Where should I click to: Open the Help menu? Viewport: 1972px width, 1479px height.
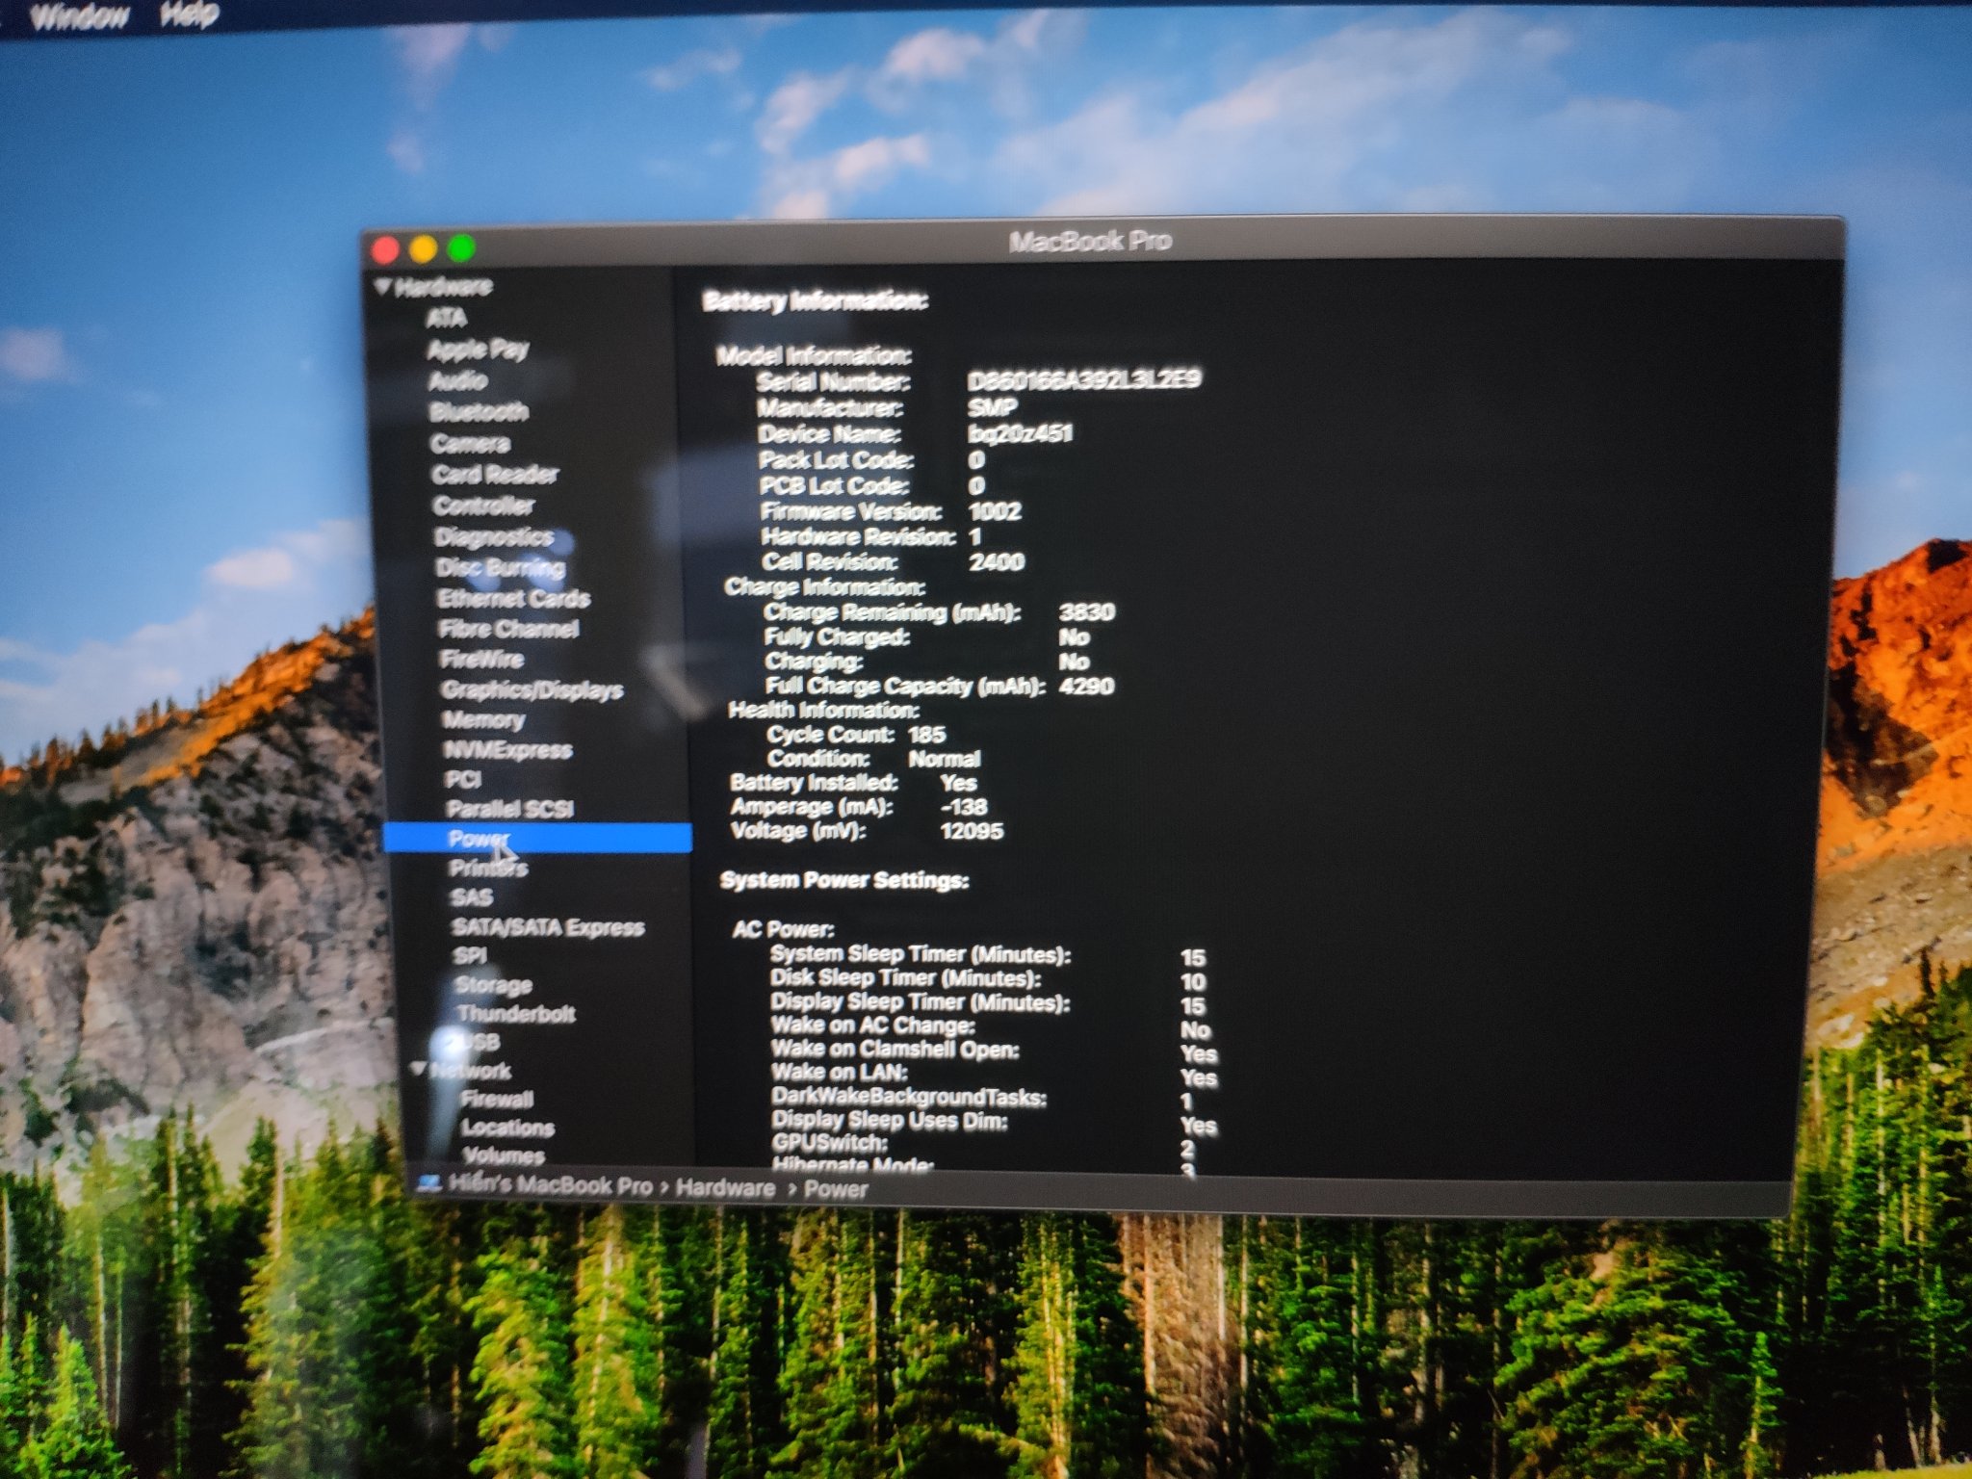pyautogui.click(x=189, y=14)
